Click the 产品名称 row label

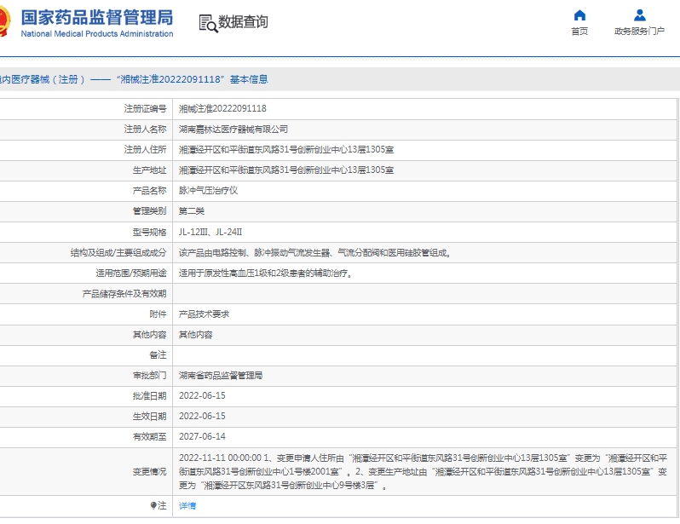coord(150,190)
